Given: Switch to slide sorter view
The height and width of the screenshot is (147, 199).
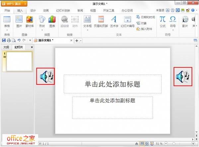Looking at the screenshot, I should tap(146, 144).
